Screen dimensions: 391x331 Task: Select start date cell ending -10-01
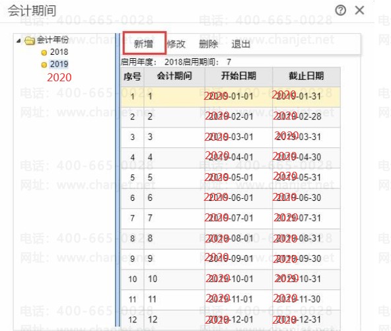pyautogui.click(x=238, y=279)
